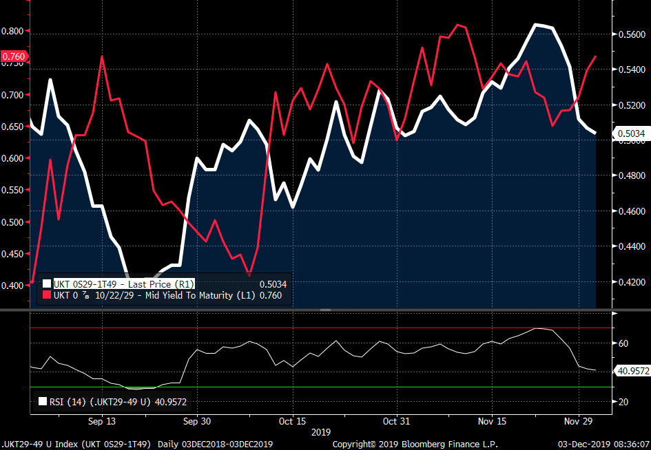The height and width of the screenshot is (450, 651).
Task: Click the red Mid Yield legend swatch
Action: coord(47,295)
